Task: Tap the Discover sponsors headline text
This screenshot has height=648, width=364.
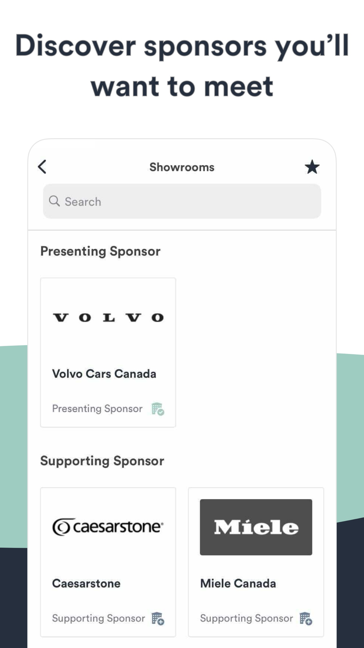Action: 182,66
